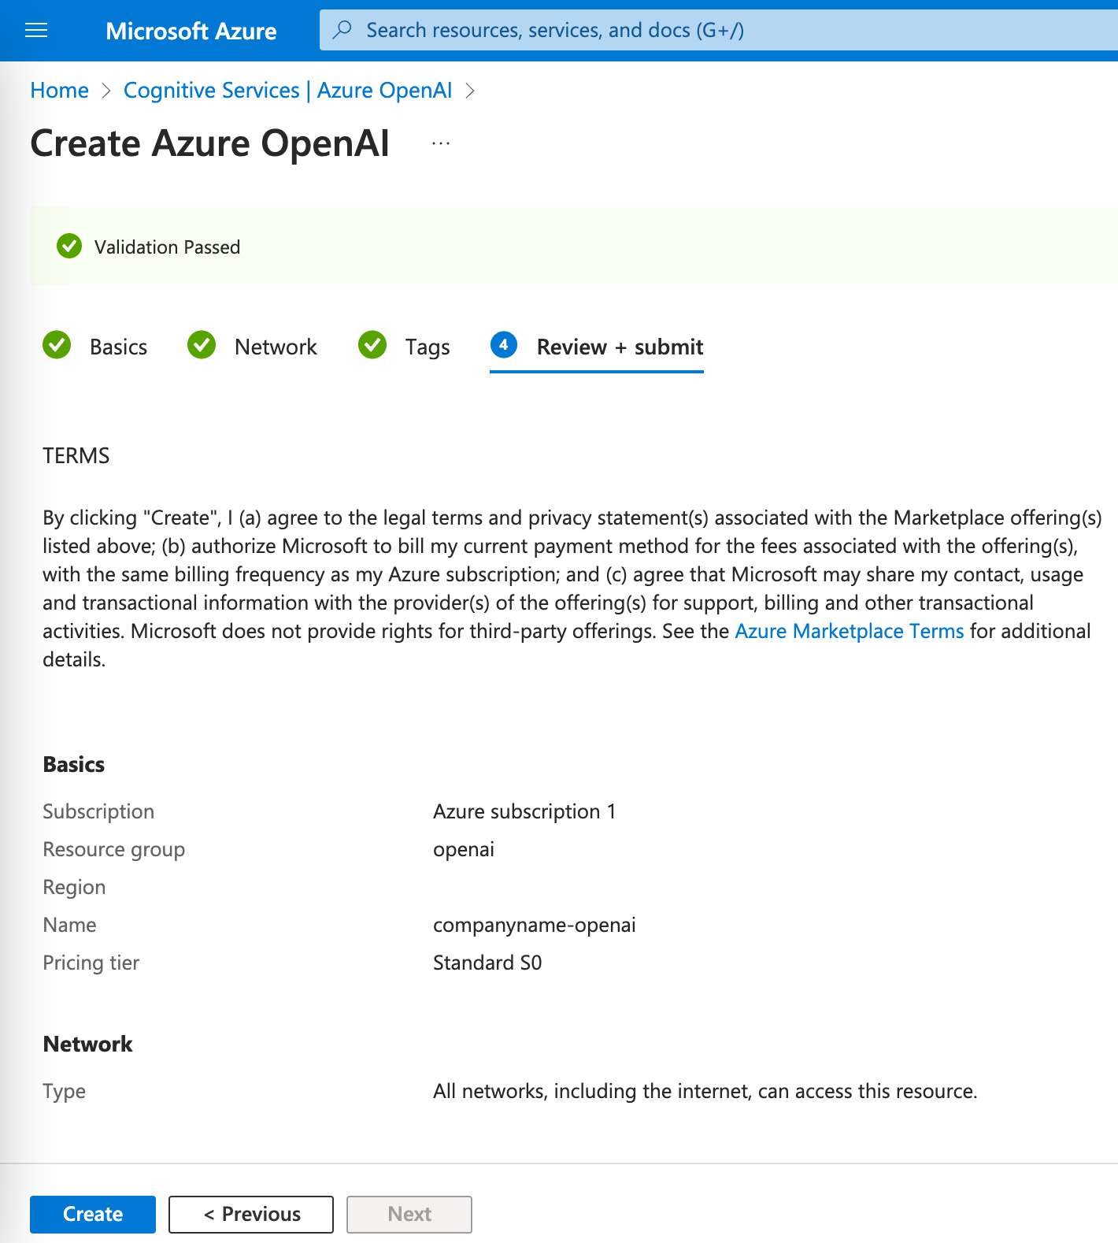This screenshot has height=1243, width=1118.
Task: Click the search magnifier icon
Action: [x=342, y=30]
